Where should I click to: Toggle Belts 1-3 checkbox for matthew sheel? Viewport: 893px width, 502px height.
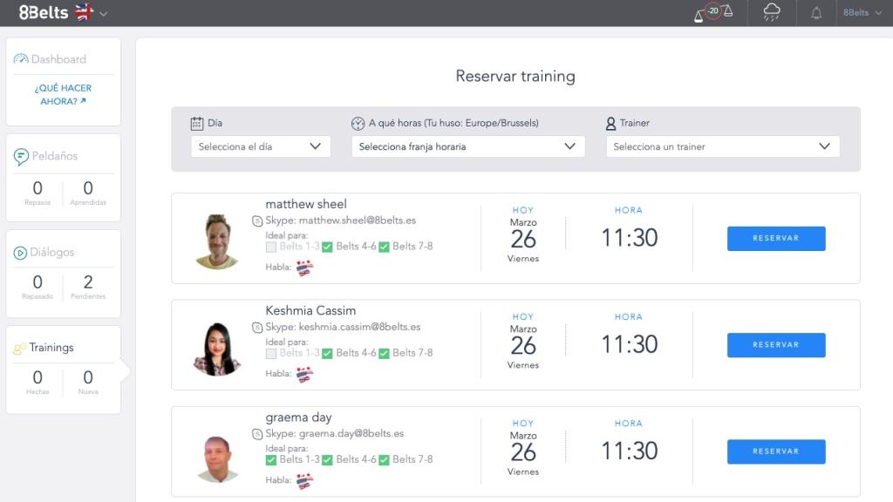(271, 247)
